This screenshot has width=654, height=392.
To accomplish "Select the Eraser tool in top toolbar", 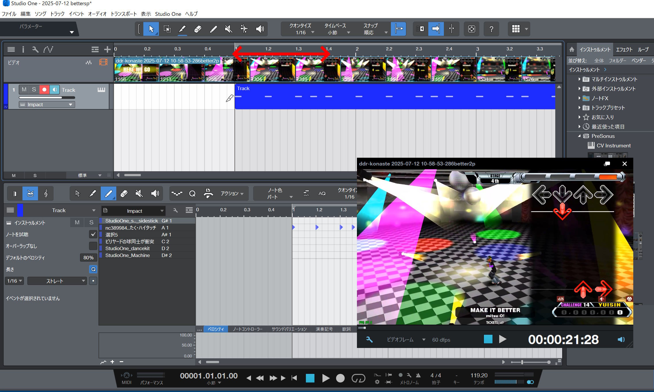I will point(198,29).
